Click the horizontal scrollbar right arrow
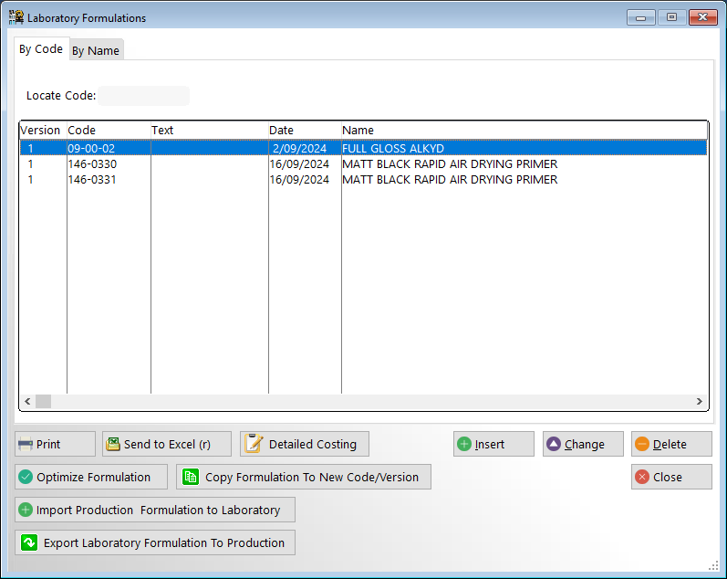The image size is (727, 579). 700,401
